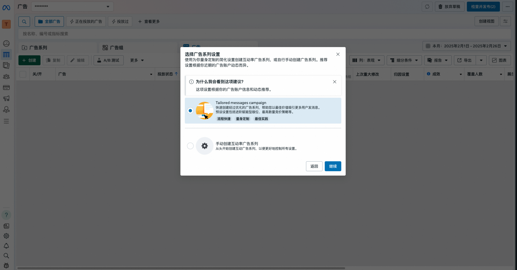Image resolution: width=517 pixels, height=270 pixels.
Task: Switch to the 广告组 tab
Action: [138, 48]
